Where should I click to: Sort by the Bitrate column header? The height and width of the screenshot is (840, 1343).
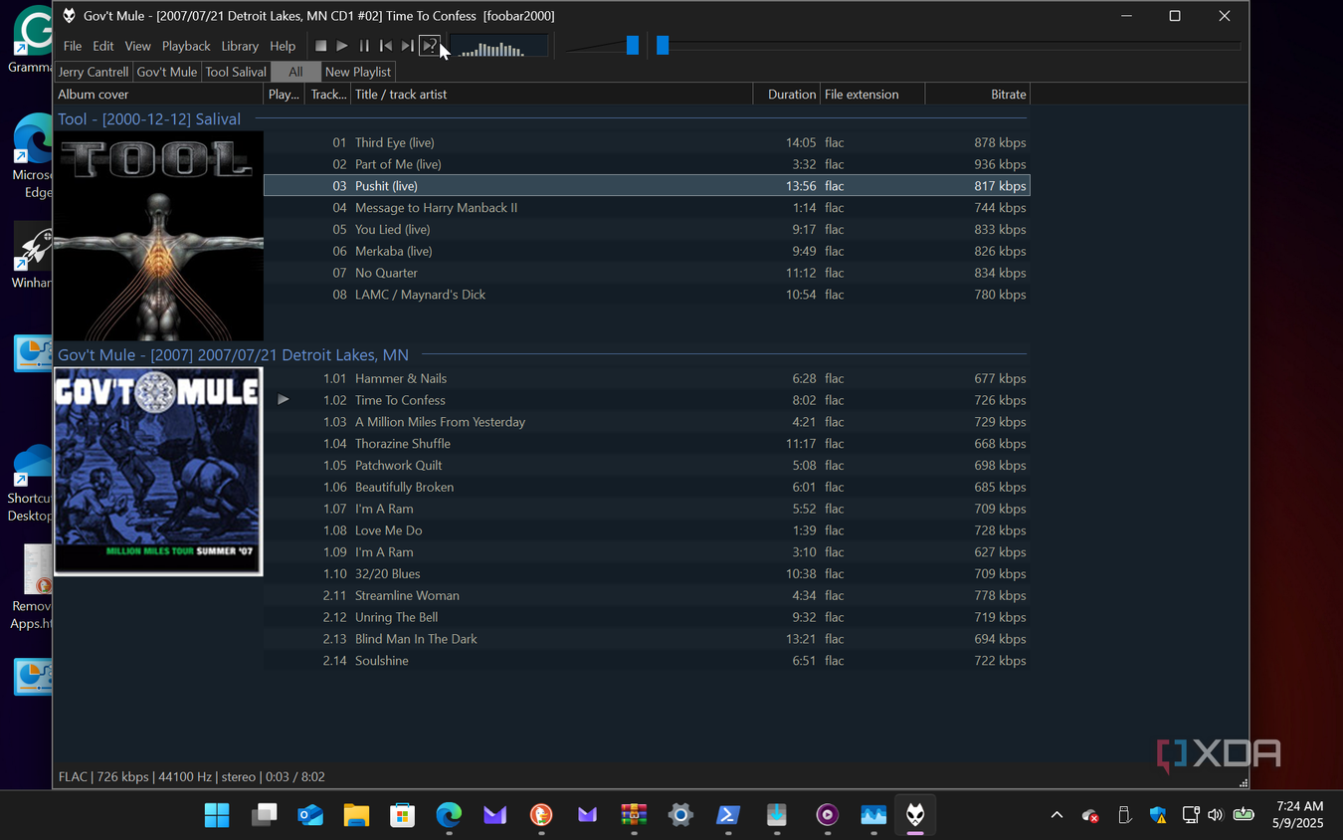point(978,95)
